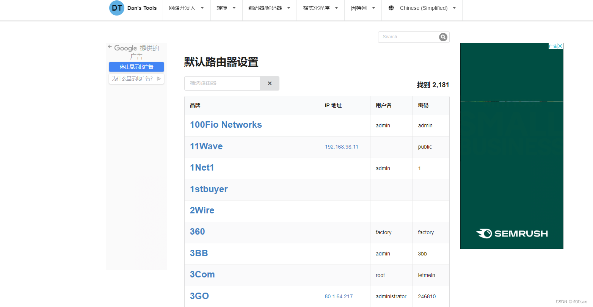Image resolution: width=593 pixels, height=307 pixels.
Task: Click the DT logo icon
Action: [117, 8]
